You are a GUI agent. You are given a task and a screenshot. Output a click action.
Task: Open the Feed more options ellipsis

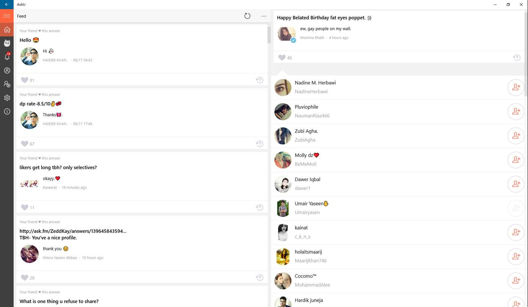point(264,16)
